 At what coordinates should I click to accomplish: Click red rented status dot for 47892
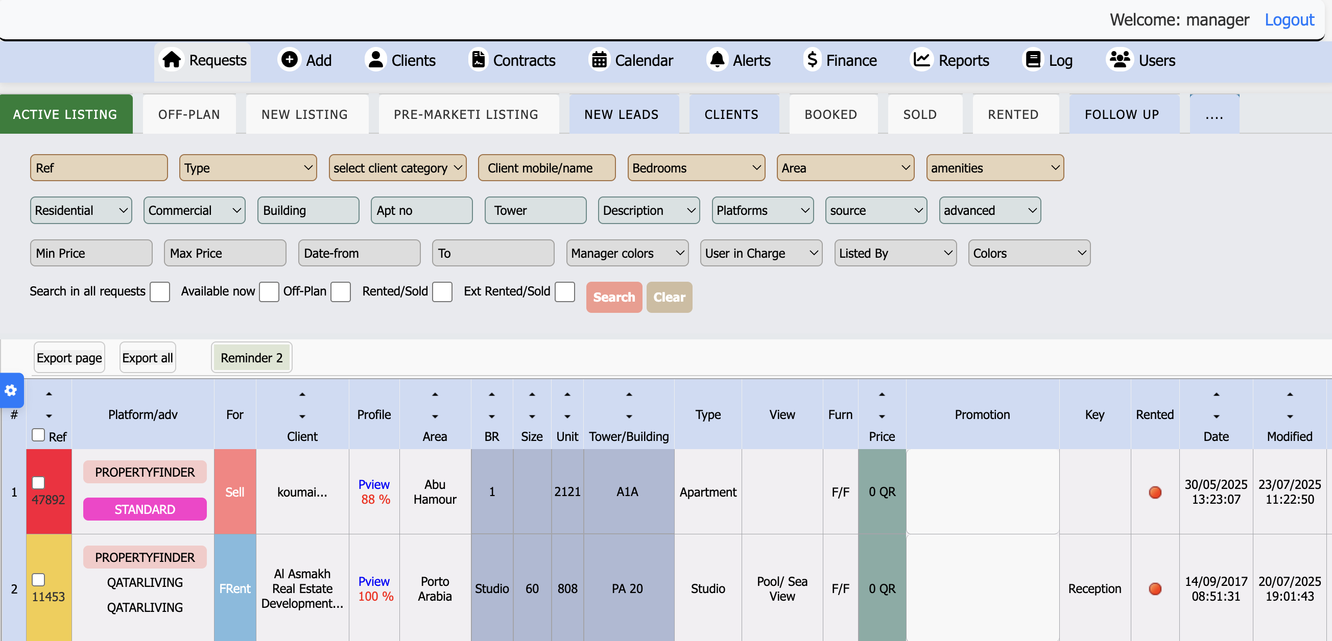pyautogui.click(x=1155, y=492)
